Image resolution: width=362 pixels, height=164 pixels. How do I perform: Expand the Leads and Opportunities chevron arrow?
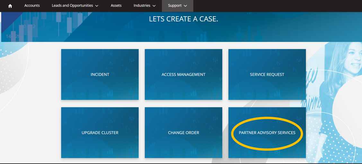[97, 6]
